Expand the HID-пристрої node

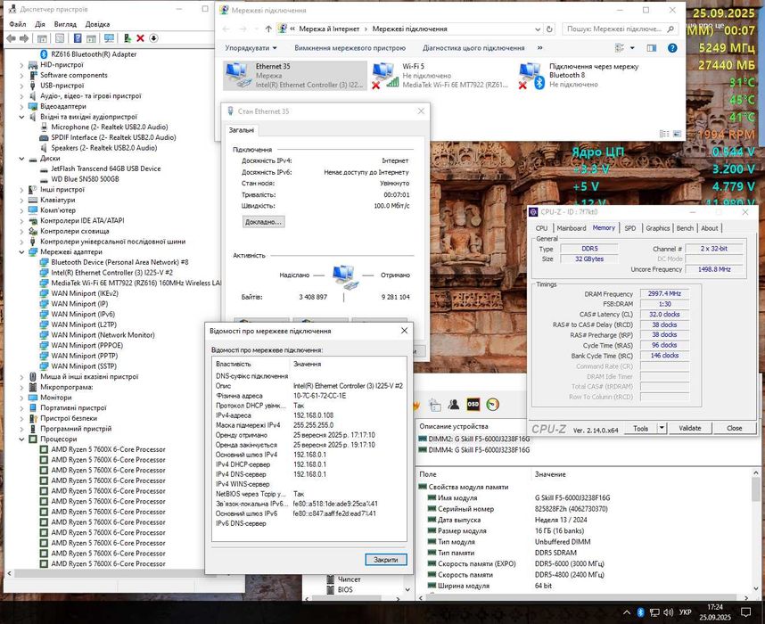click(21, 64)
